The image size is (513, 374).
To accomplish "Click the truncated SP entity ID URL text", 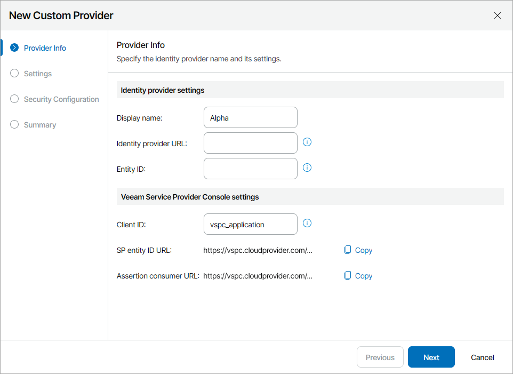I will point(258,250).
